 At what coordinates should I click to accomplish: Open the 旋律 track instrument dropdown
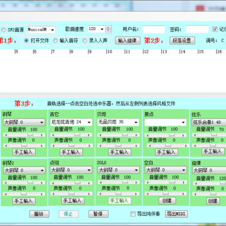coord(209,170)
